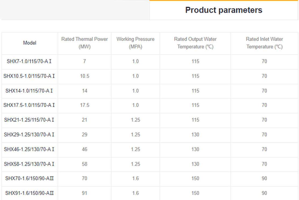299x200 pixels.
Task: Select model SHX7-1.0/115/70-A I cell
Action: pos(29,61)
